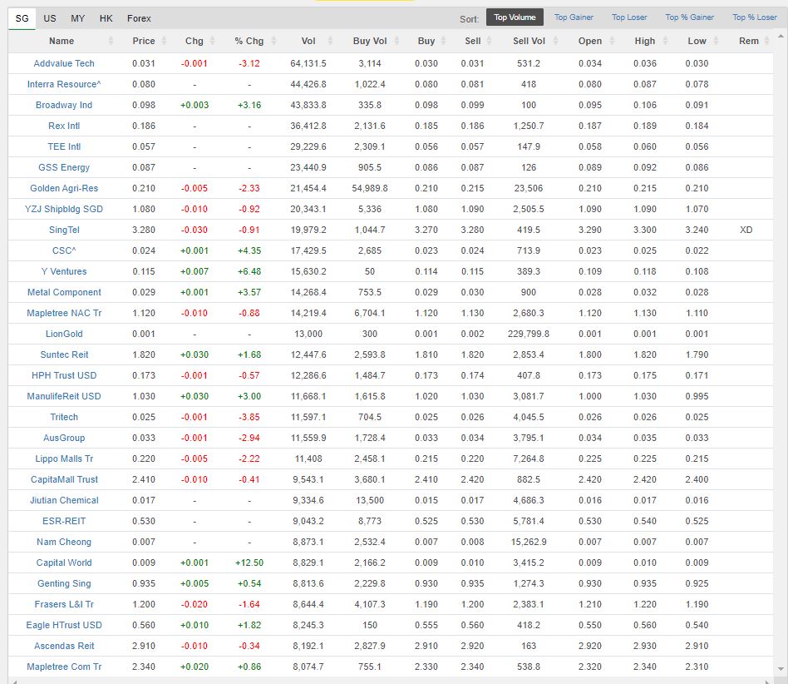Sort by Top Volume
This screenshot has width=788, height=684.
pos(515,17)
